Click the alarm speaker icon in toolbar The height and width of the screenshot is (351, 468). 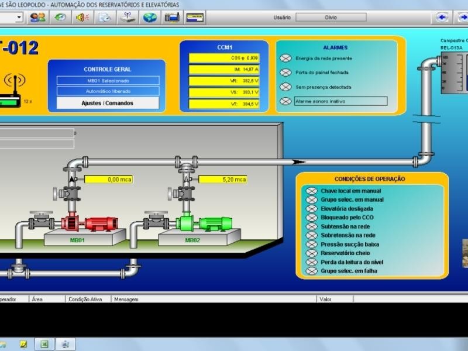click(82, 18)
